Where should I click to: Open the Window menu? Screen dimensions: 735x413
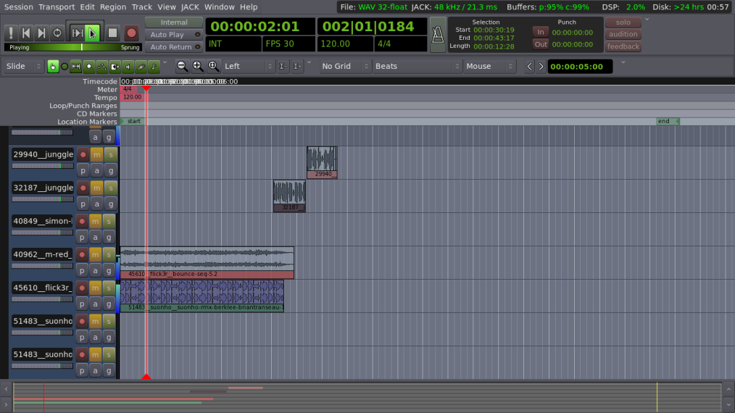220,7
